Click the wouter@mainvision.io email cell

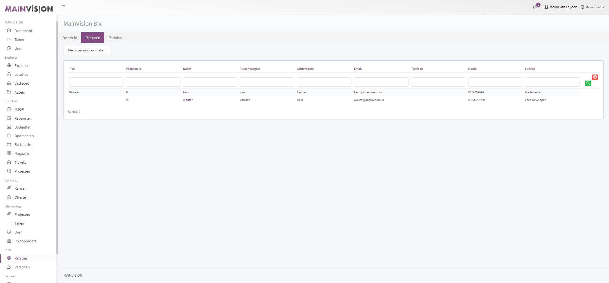point(369,100)
